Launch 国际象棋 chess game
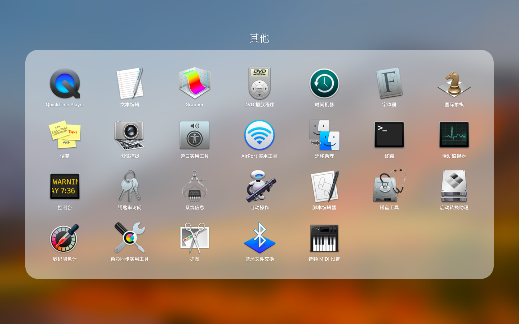This screenshot has height=324, width=519. (454, 84)
